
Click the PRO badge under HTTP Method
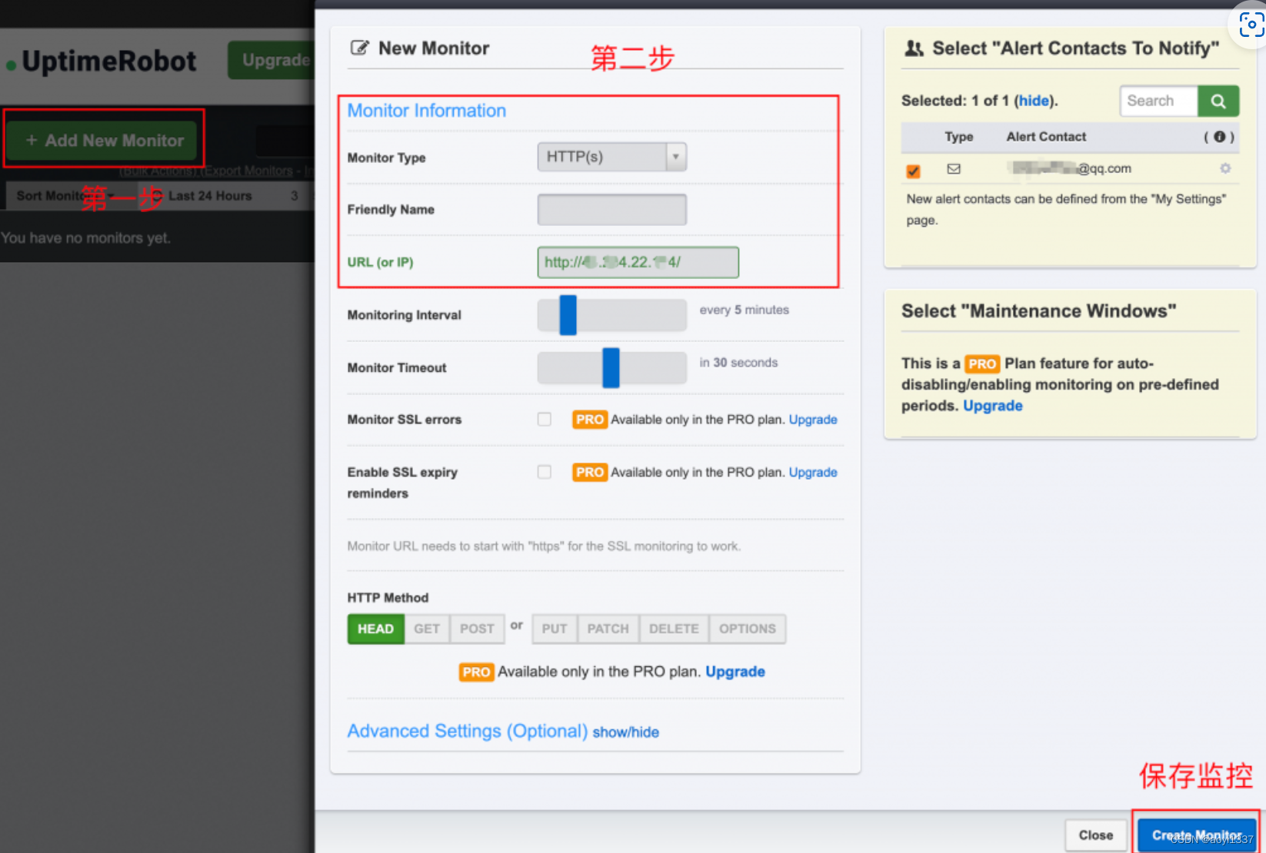pos(476,672)
